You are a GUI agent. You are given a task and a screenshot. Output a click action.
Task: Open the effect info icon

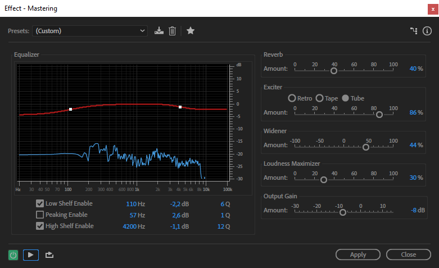click(427, 31)
